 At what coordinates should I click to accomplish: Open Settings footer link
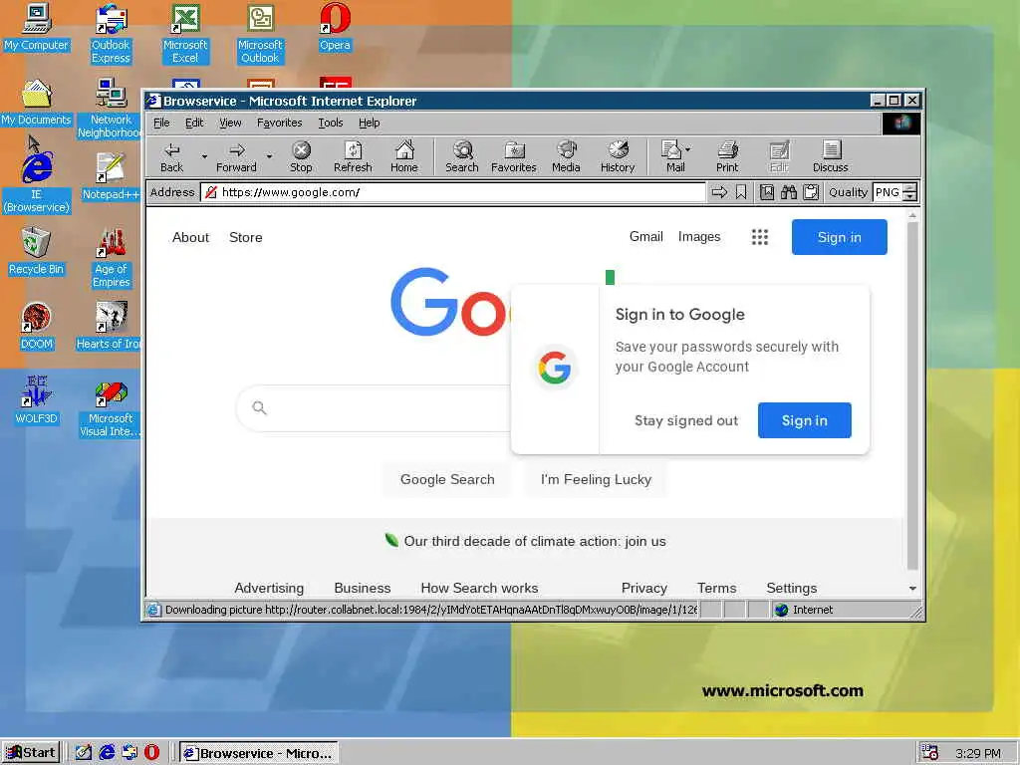(x=791, y=588)
